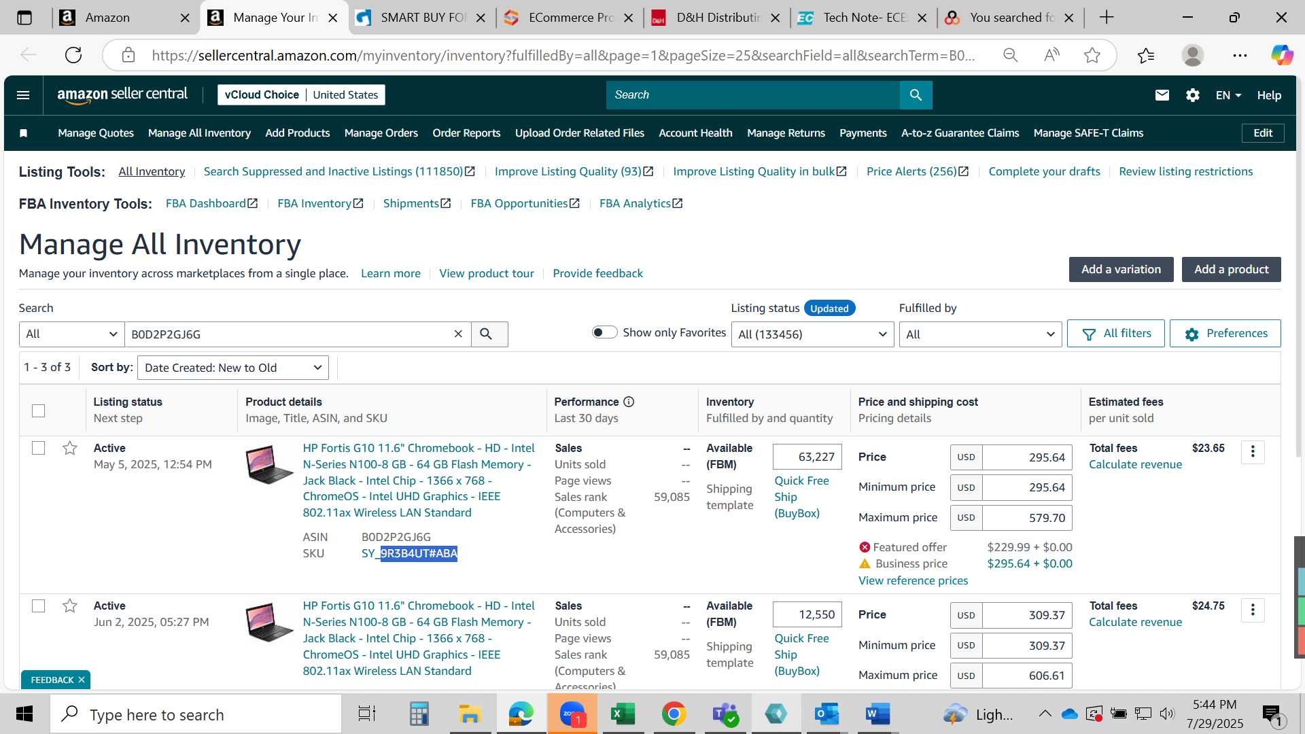
Task: Open actions menu for $24.75 fees listing
Action: tap(1253, 610)
